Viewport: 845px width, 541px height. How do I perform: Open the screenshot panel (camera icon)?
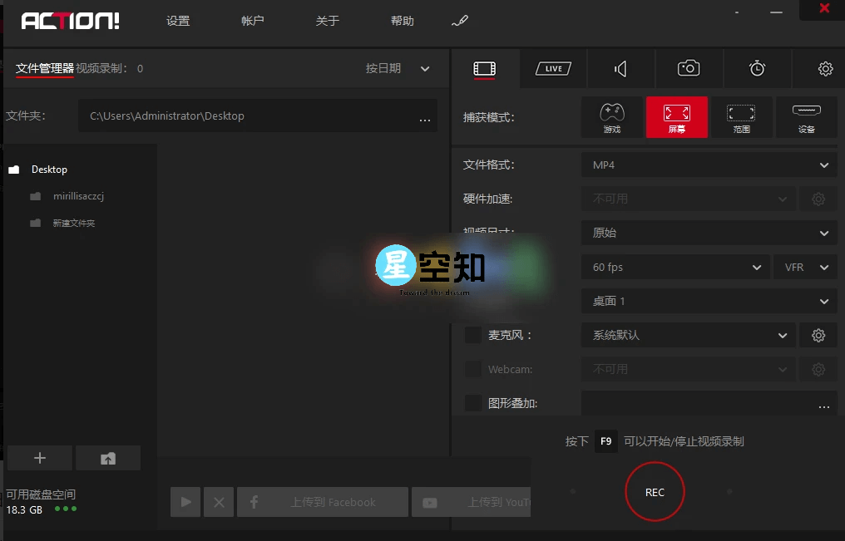pyautogui.click(x=689, y=69)
